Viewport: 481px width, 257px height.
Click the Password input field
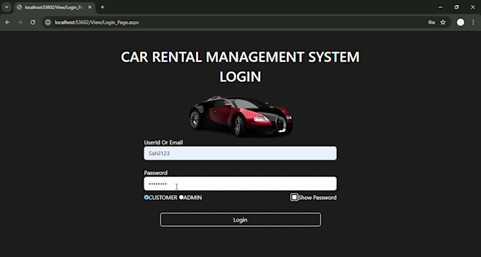[240, 184]
